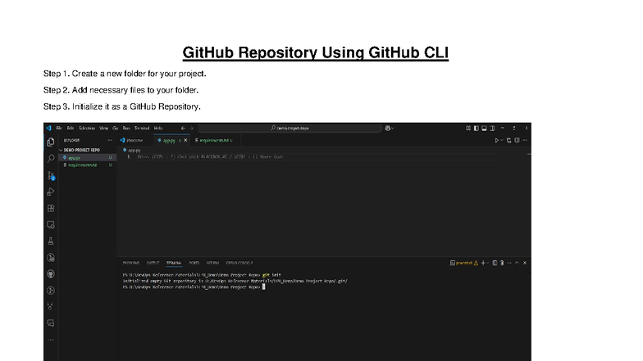
Task: Click the terminal prompt at the cursor
Action: pyautogui.click(x=264, y=287)
